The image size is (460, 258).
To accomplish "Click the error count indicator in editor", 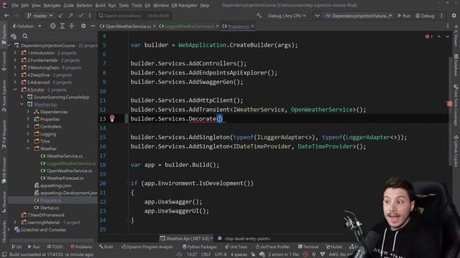I will tap(429, 37).
